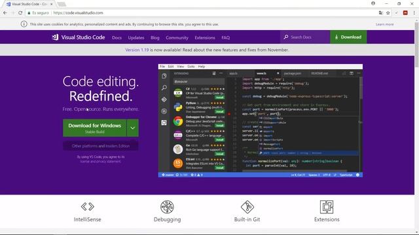419x235 pixels.
Task: Click the VS Code editor screenshot image
Action: (261, 120)
